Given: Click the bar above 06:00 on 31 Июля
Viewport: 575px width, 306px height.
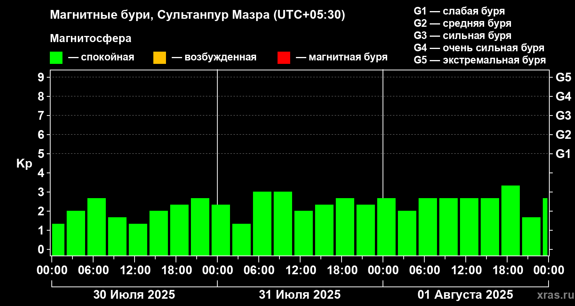Looking at the screenshot, I should point(262,223).
